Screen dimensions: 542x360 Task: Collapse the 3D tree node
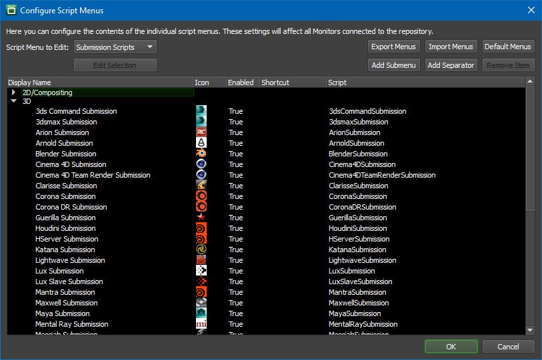13,101
